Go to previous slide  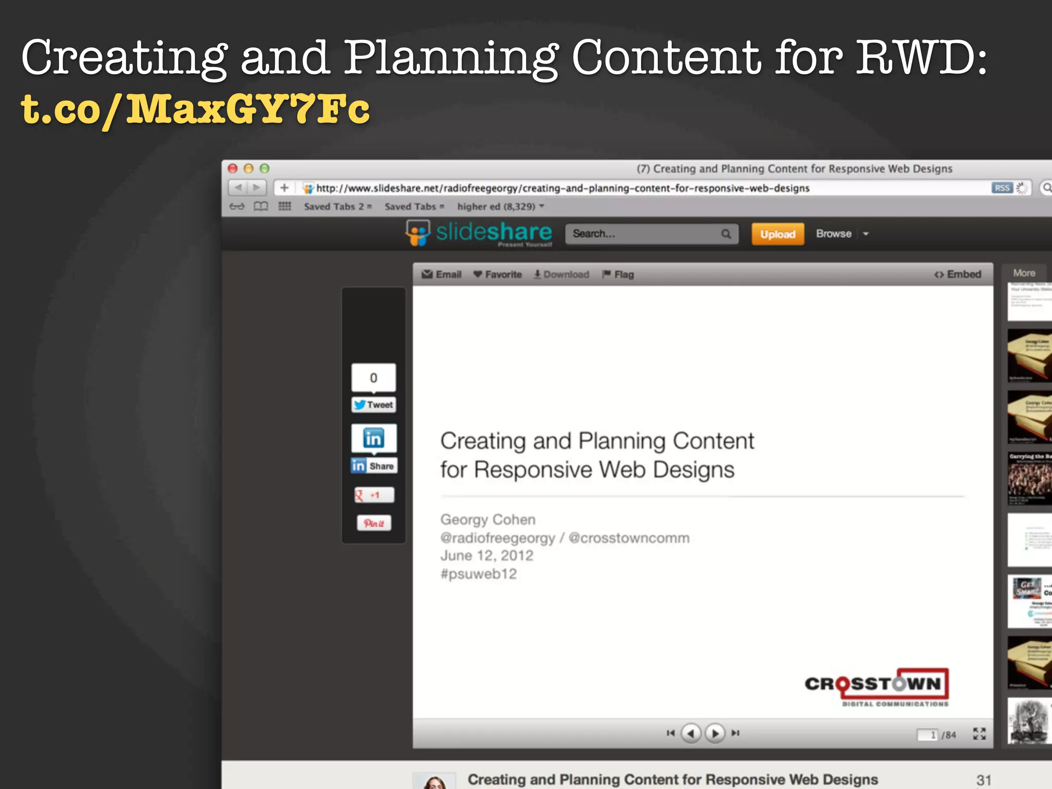[691, 733]
